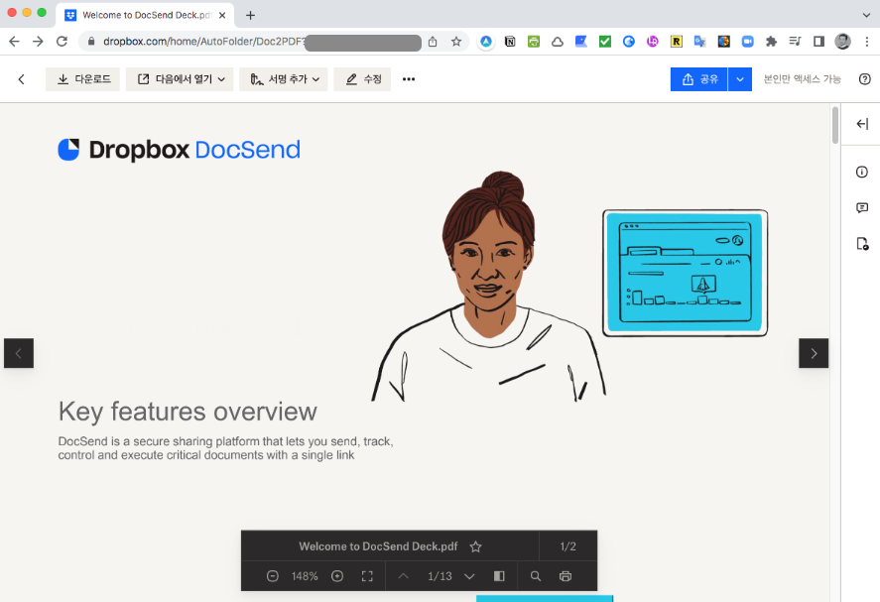The width and height of the screenshot is (880, 602).
Task: Open the media control playlist icon
Action: [x=795, y=41]
